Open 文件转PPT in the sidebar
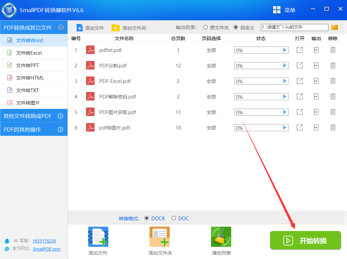Image resolution: width=347 pixels, height=259 pixels. [x=34, y=65]
